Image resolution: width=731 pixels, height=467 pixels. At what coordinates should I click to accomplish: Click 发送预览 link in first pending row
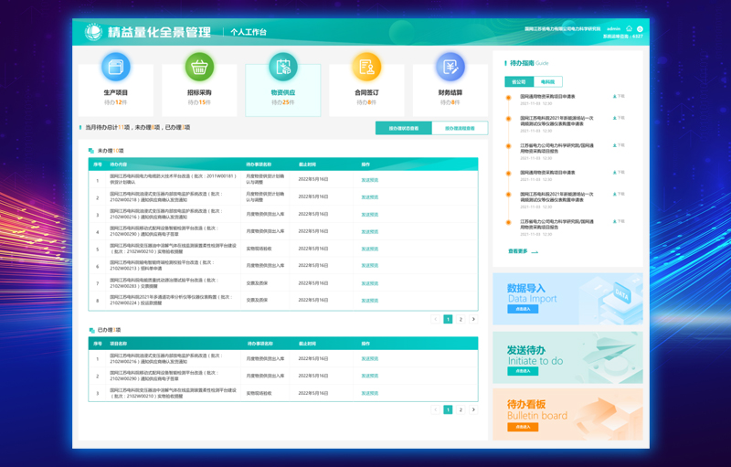pos(369,180)
